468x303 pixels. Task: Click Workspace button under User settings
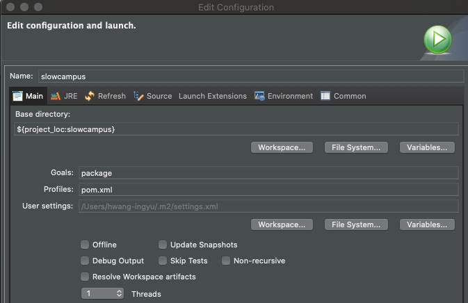pos(282,224)
